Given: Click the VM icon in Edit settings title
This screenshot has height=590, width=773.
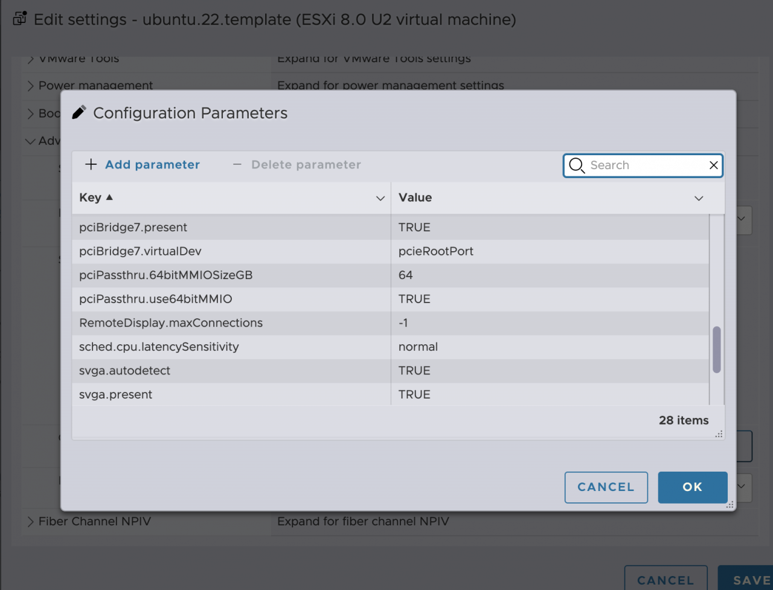Looking at the screenshot, I should tap(20, 18).
